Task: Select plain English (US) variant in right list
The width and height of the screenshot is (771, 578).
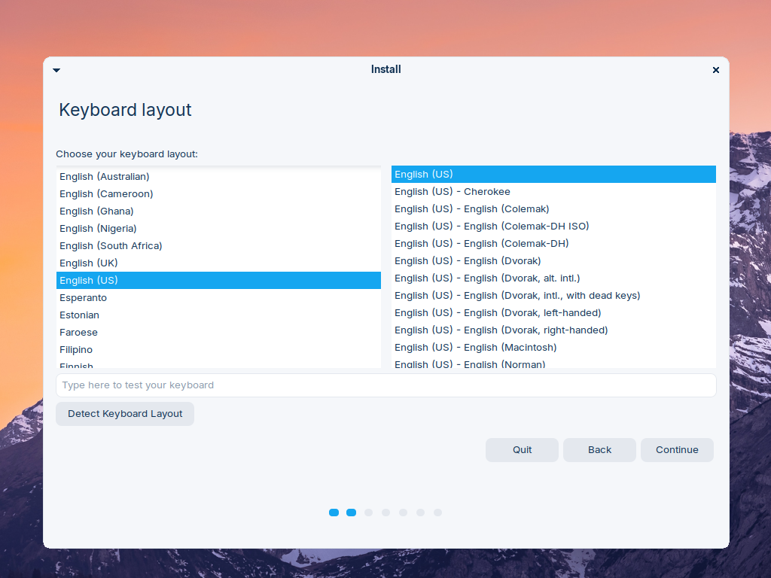Action: [553, 174]
